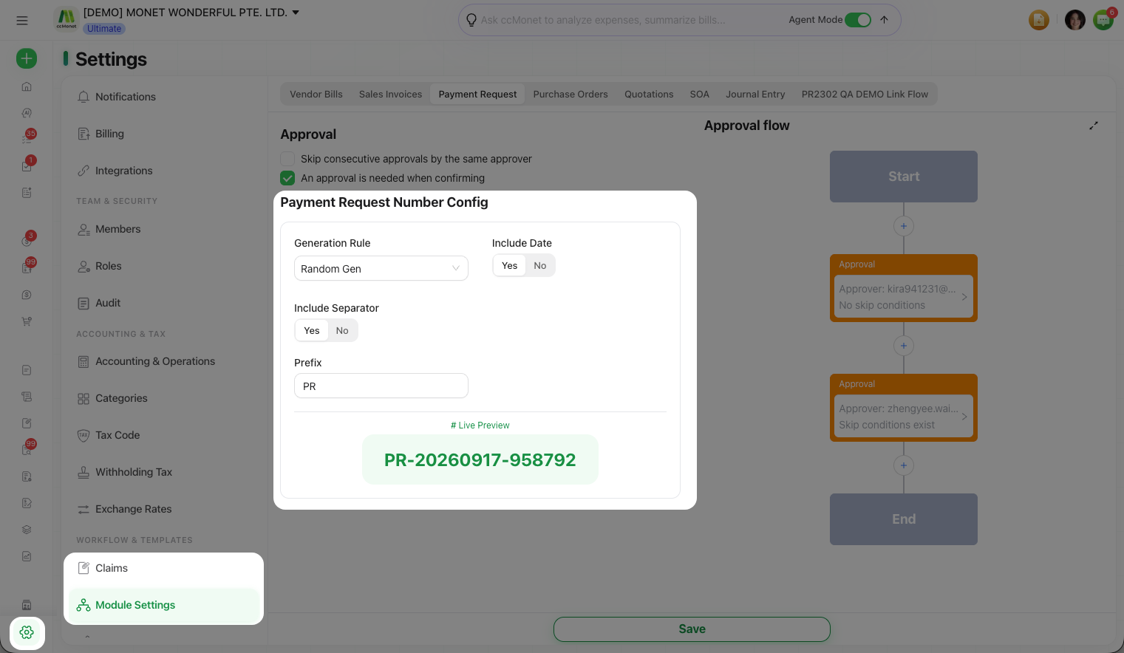The height and width of the screenshot is (653, 1124).
Task: Add step before the End node
Action: (903, 465)
